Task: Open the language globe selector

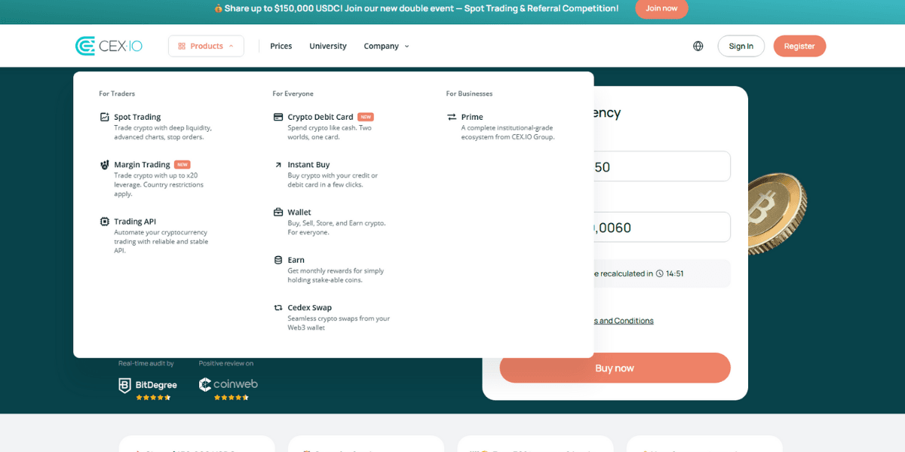Action: (x=698, y=46)
